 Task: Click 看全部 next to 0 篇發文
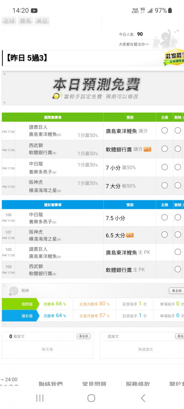coord(84,336)
